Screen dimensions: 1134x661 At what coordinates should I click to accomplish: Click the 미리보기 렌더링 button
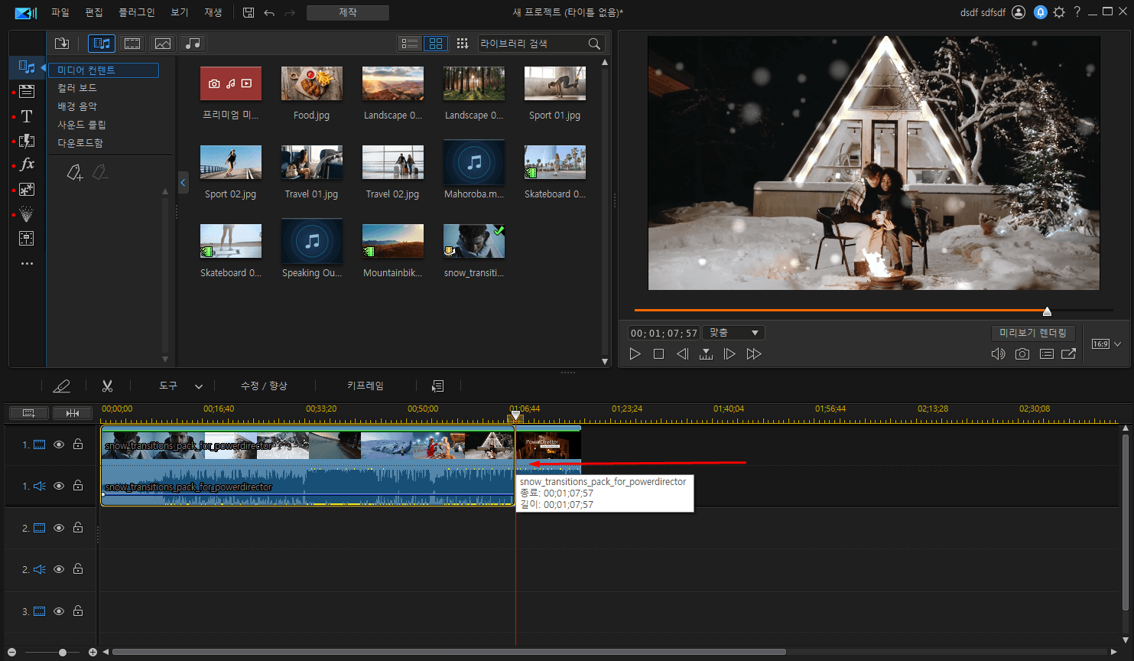click(x=1032, y=333)
